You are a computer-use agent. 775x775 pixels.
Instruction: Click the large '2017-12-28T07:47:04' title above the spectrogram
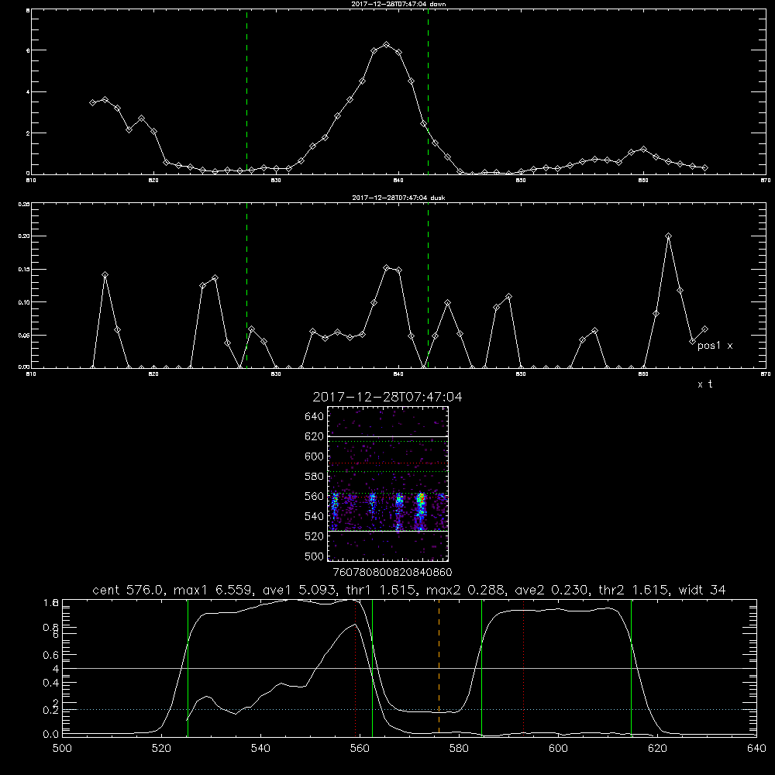pos(387,397)
